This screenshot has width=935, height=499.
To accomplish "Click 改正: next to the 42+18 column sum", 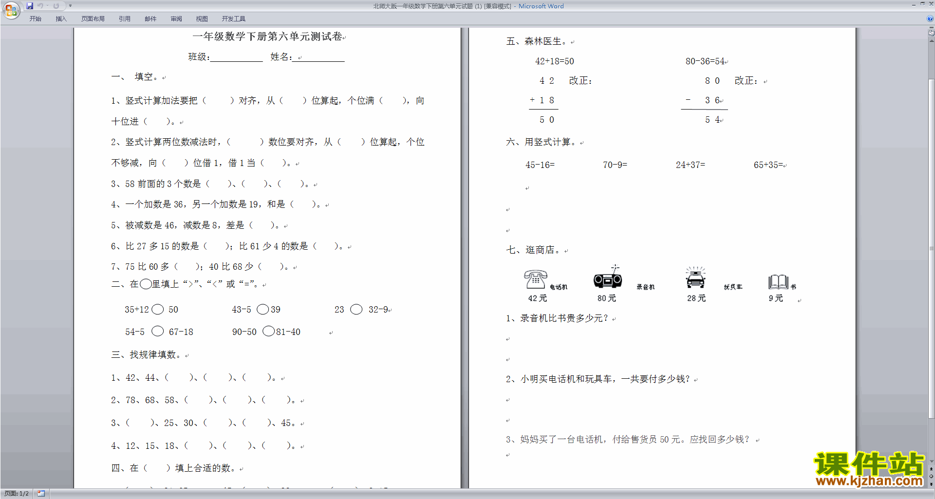I will [580, 81].
